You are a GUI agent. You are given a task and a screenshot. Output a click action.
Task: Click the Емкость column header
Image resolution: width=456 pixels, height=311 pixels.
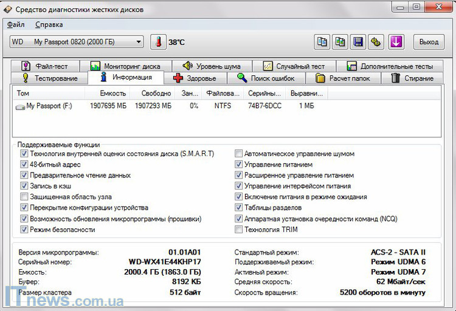click(x=113, y=94)
